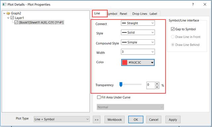Toggle the Book1 Sheet1 plot checkbox
The image size is (212, 127).
(x=16, y=22)
